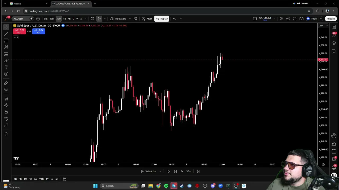Click the red SELL 4,312.27 button
This screenshot has width=339, height=190.
(19, 31)
